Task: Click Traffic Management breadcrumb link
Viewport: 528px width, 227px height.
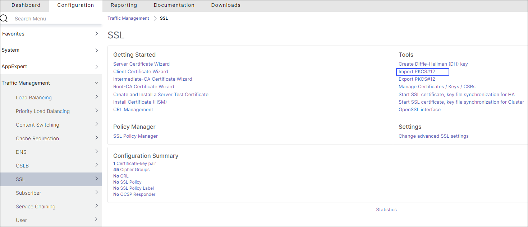Action: (128, 18)
